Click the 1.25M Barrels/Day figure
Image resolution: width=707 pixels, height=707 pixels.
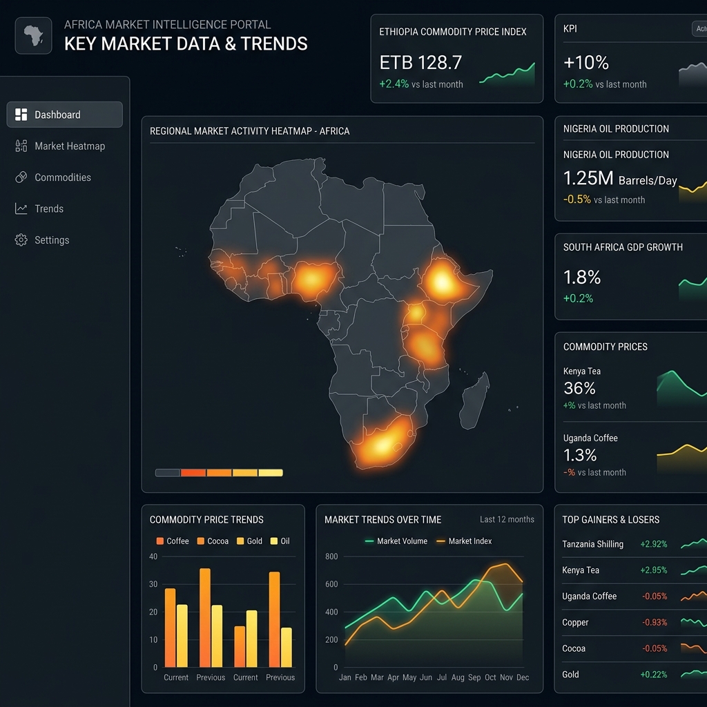[x=620, y=179]
